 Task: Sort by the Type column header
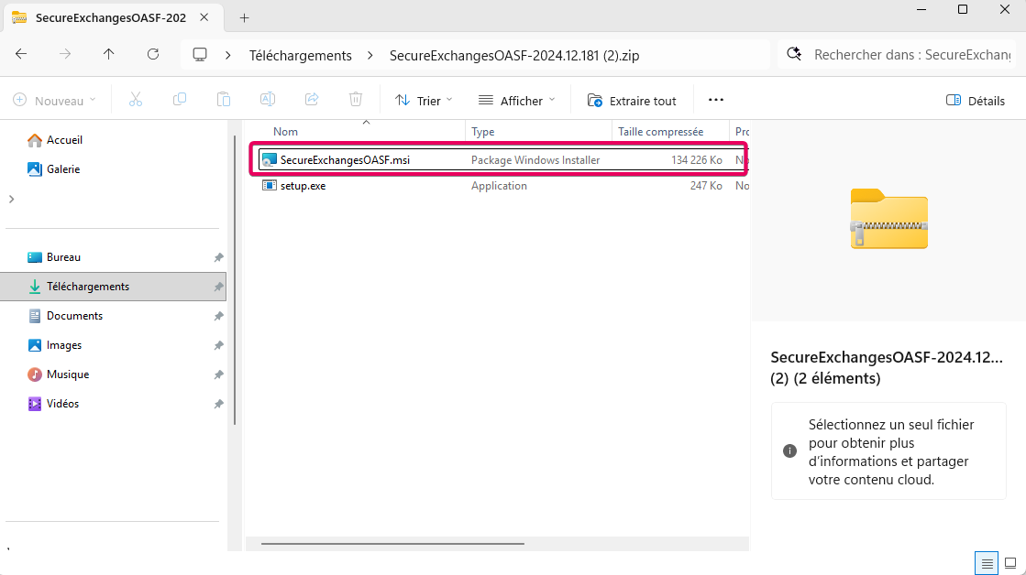483,131
